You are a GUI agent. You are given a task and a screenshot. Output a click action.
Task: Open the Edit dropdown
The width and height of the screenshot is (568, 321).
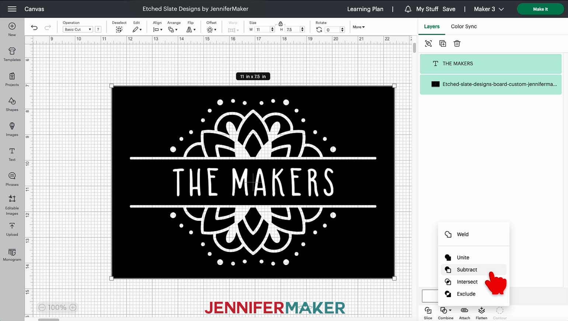pos(137,29)
